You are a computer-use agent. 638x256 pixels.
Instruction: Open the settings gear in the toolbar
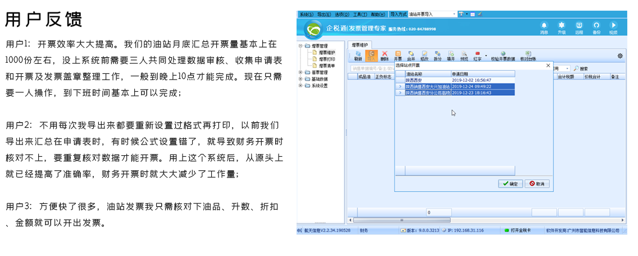tap(620, 56)
